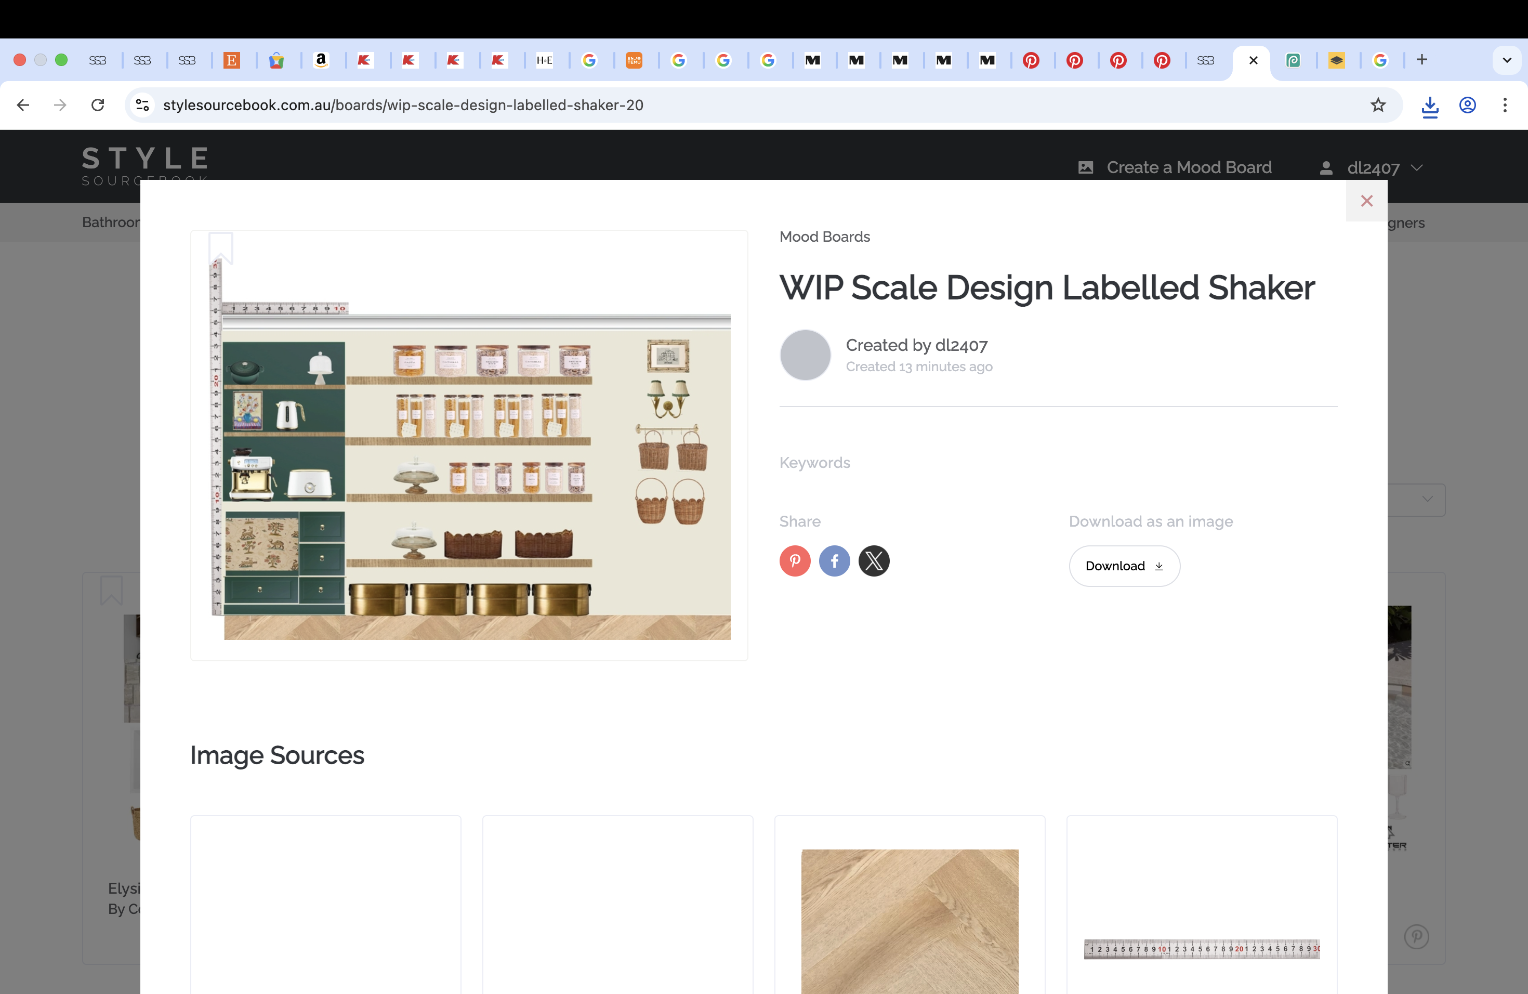View site information icon in address bar
The height and width of the screenshot is (994, 1528).
click(142, 104)
